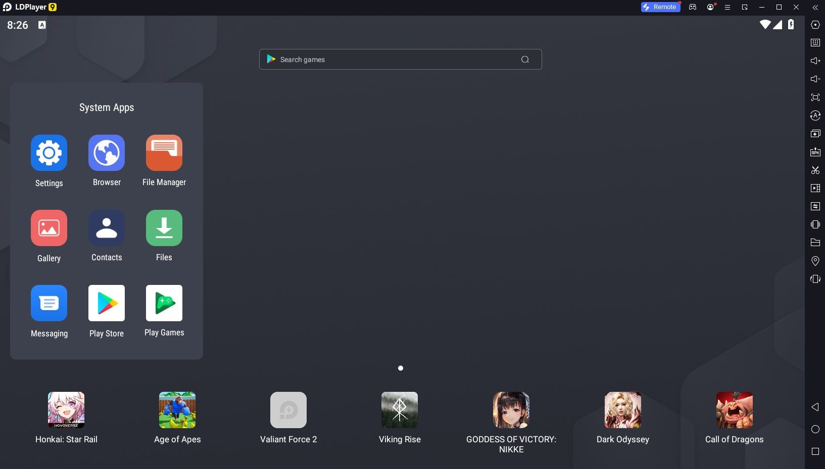Click the shake device icon in sidebar
Image resolution: width=825 pixels, height=469 pixels.
pos(815,224)
